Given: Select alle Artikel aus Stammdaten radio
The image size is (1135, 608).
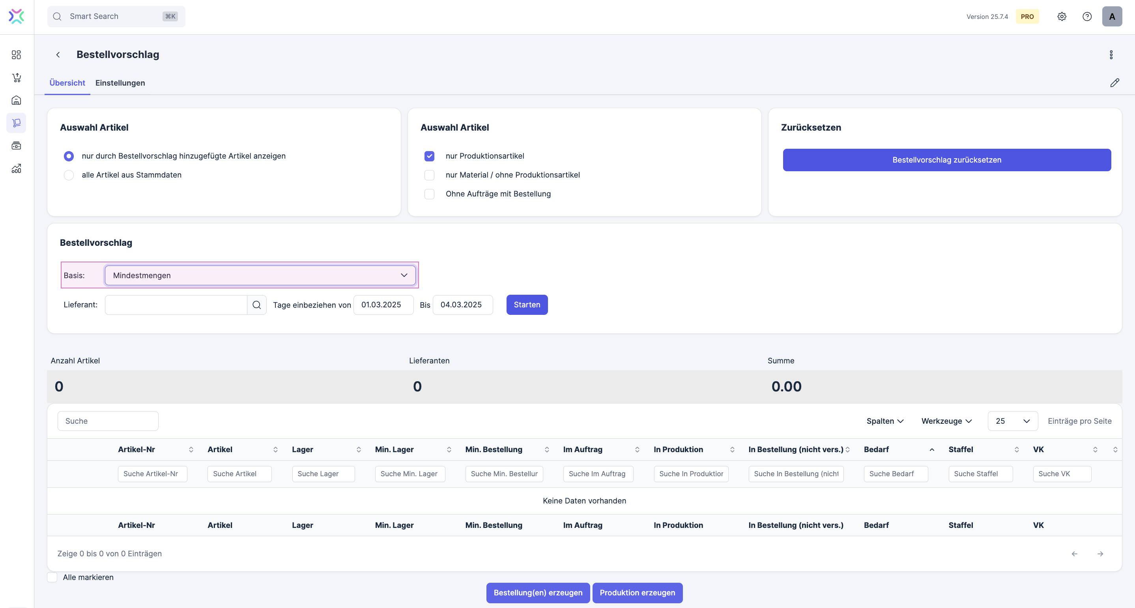Looking at the screenshot, I should click(x=69, y=175).
